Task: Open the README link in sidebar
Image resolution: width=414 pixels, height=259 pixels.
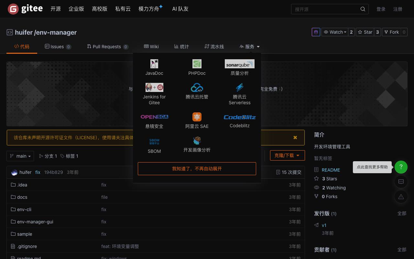Action: point(331,170)
